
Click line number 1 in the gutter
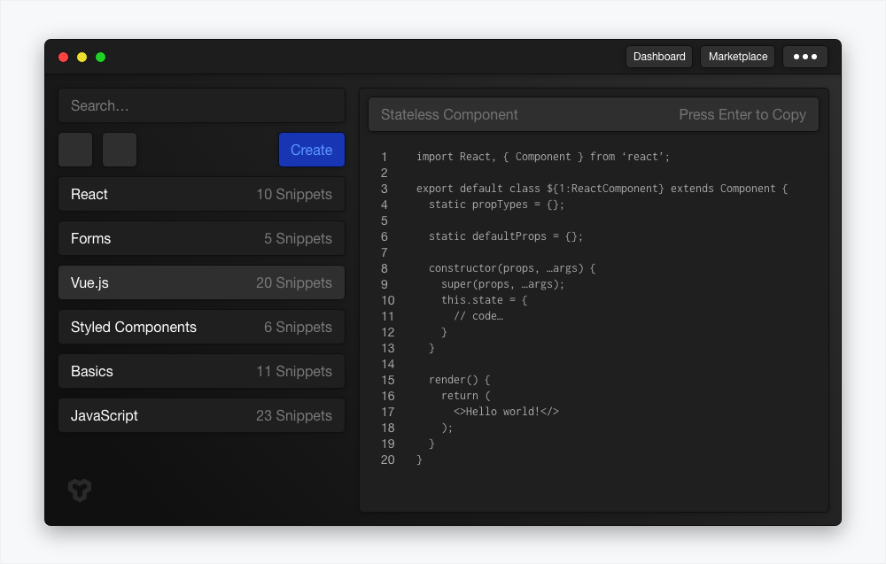[x=385, y=157]
